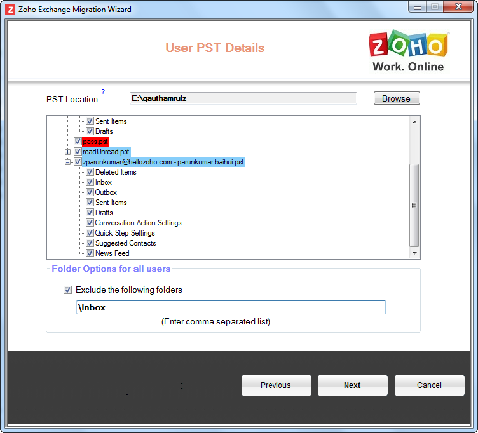This screenshot has height=433, width=478.
Task: Select the readUnread.pst tree item
Action: pos(106,152)
